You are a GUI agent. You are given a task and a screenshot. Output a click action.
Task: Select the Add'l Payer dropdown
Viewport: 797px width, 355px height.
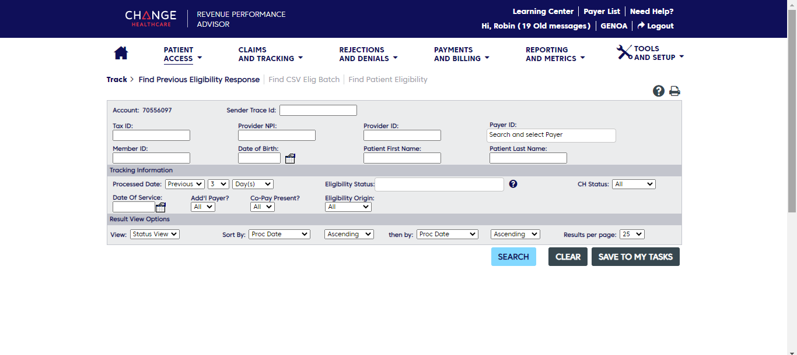[x=202, y=207]
